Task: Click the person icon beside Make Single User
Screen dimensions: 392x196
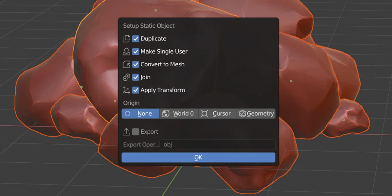Action: (x=127, y=51)
